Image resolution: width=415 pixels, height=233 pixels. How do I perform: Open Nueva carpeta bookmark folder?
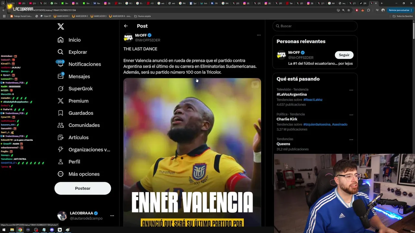point(142,16)
